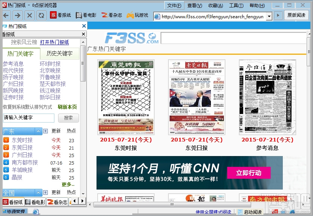
Task: Open 看电影 from the top toolbar
Action: pyautogui.click(x=86, y=15)
